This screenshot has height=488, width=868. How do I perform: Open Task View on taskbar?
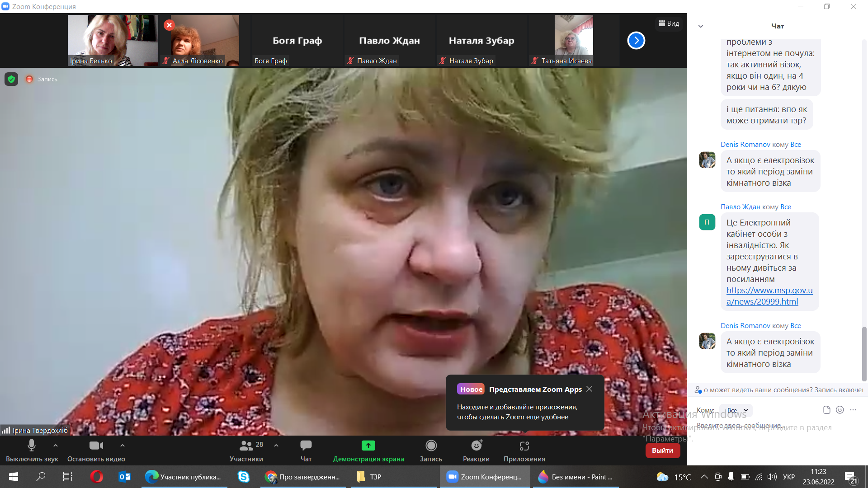pos(68,477)
